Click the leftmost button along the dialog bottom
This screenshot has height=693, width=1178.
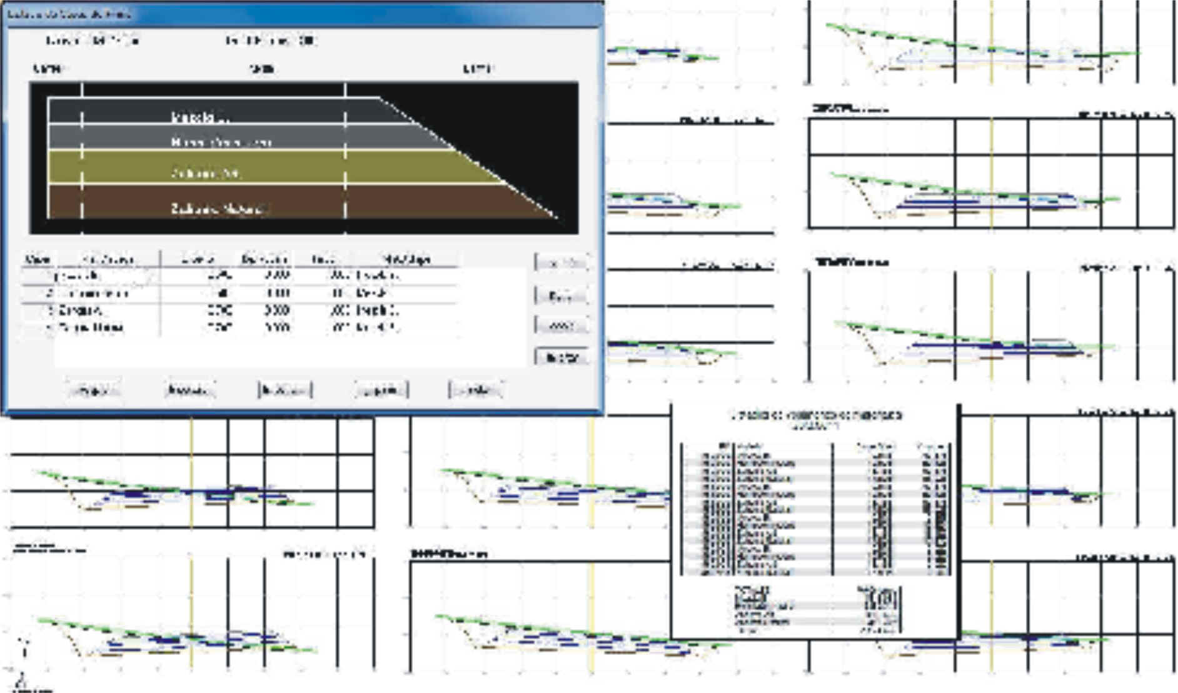pyautogui.click(x=94, y=391)
